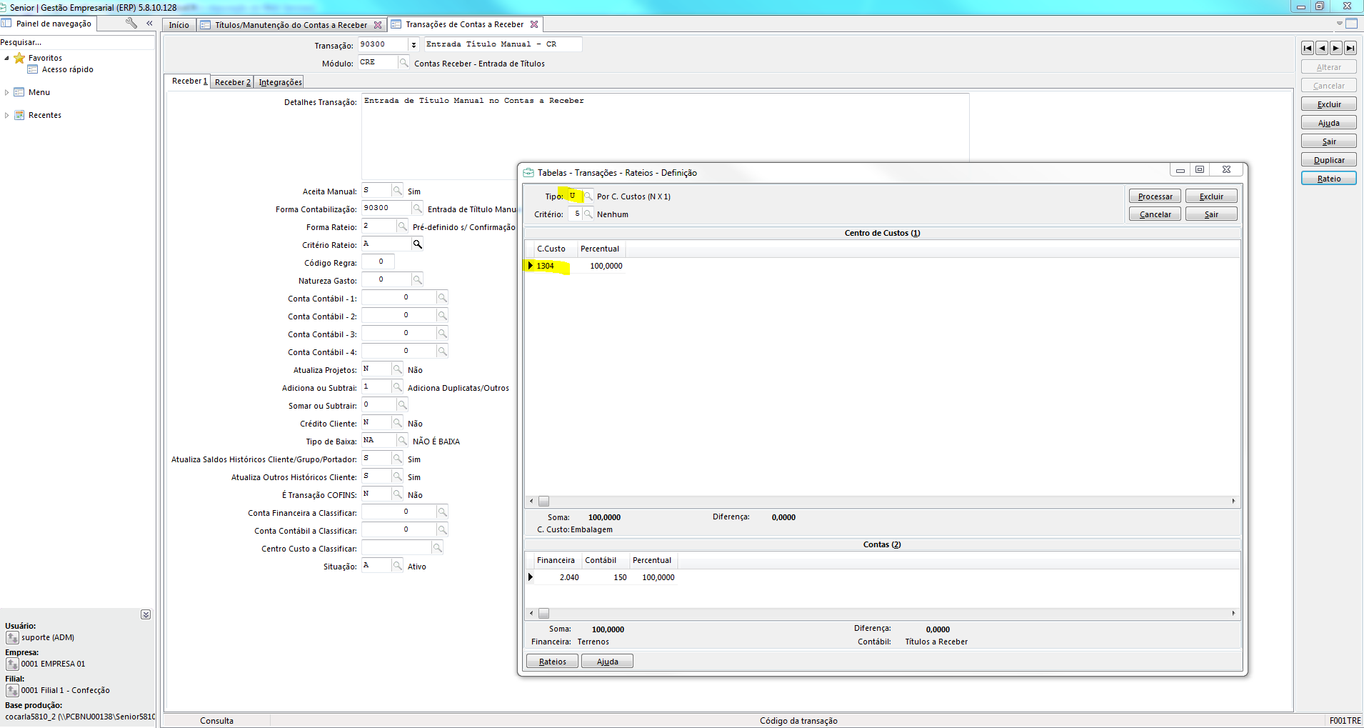Open lookup for Critério Rateio field
This screenshot has height=728, width=1364.
tap(418, 244)
